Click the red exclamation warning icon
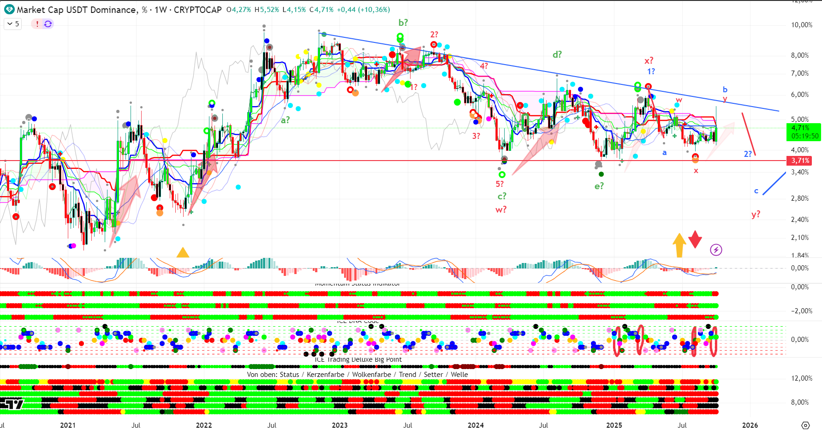The image size is (822, 430). (37, 24)
